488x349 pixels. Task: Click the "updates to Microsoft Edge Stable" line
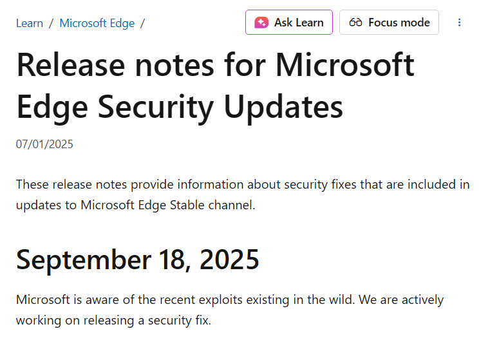click(x=135, y=206)
